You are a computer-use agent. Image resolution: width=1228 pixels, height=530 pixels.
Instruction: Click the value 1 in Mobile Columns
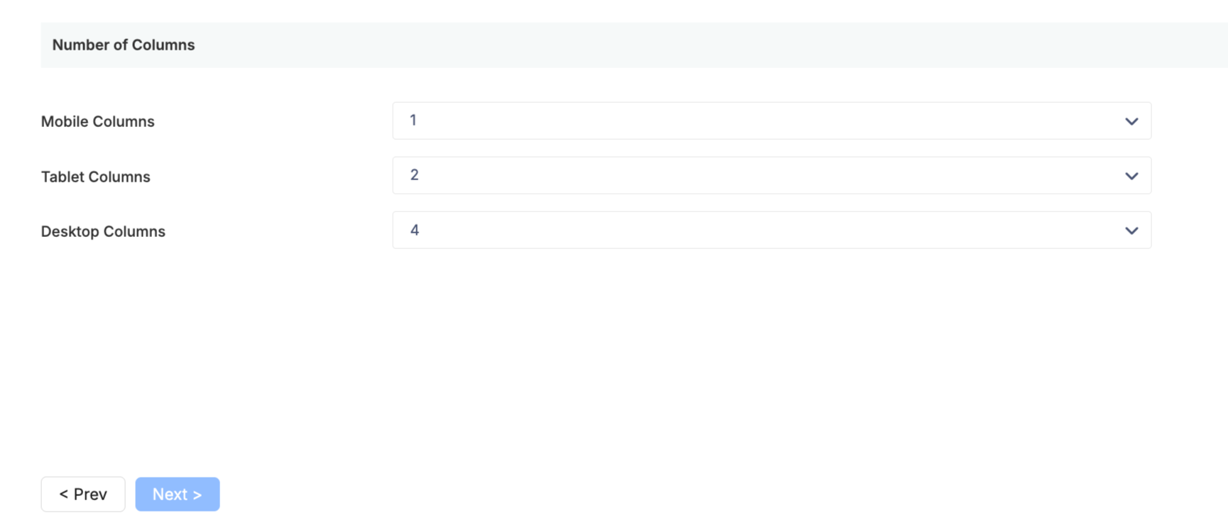(x=413, y=121)
